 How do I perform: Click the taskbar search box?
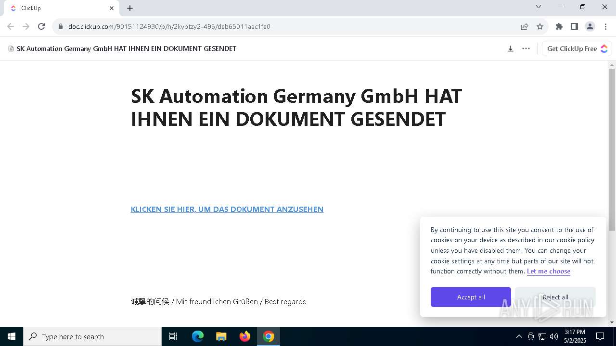(x=92, y=336)
